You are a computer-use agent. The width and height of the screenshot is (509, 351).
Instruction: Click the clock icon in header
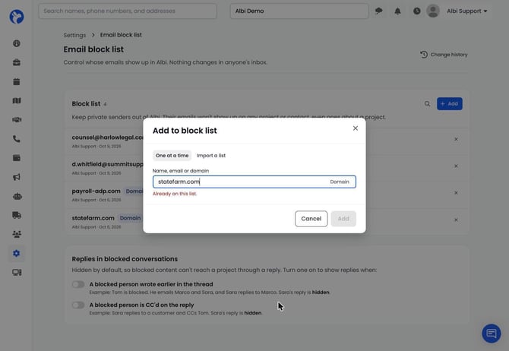(417, 11)
